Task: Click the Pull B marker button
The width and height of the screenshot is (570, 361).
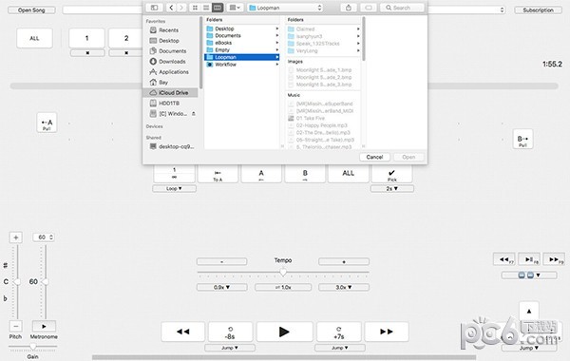Action: (x=522, y=140)
